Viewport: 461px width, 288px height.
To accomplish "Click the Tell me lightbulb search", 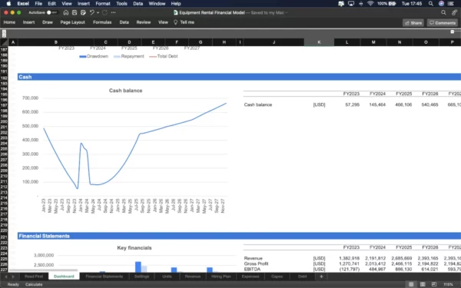I will coord(184,22).
